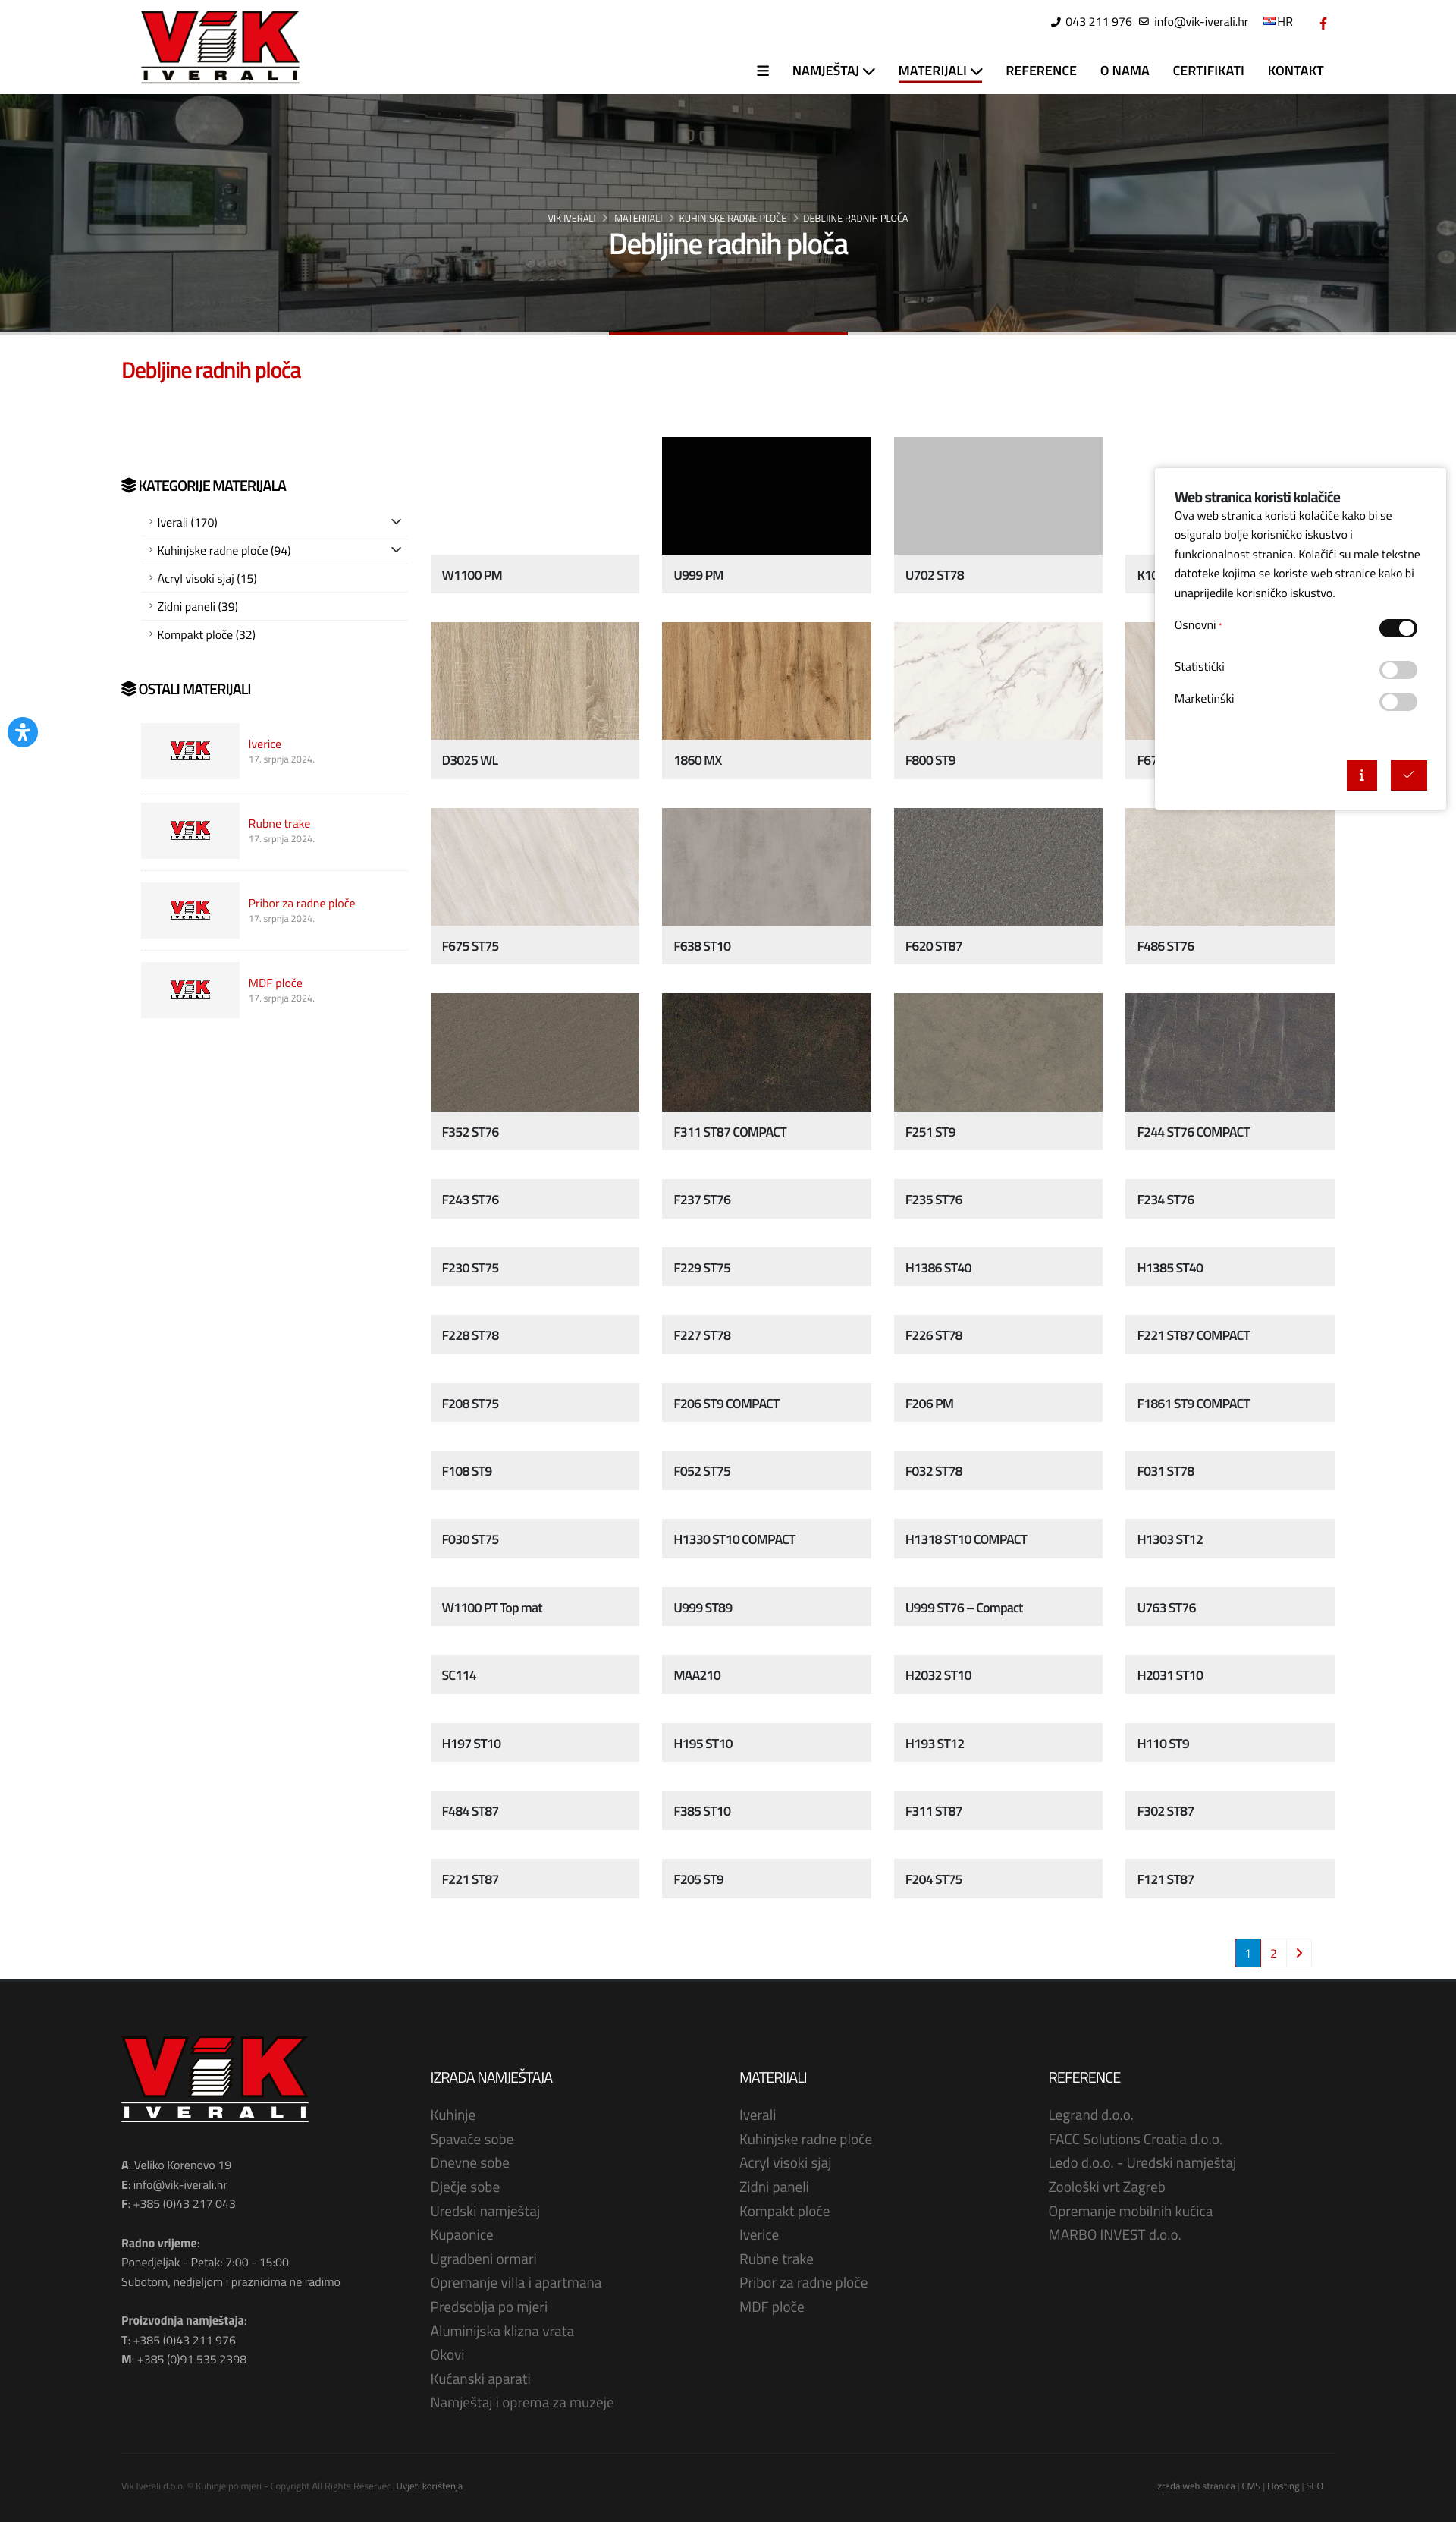Expand the Iverali (170) category
The height and width of the screenshot is (2522, 1456).
pyautogui.click(x=396, y=522)
